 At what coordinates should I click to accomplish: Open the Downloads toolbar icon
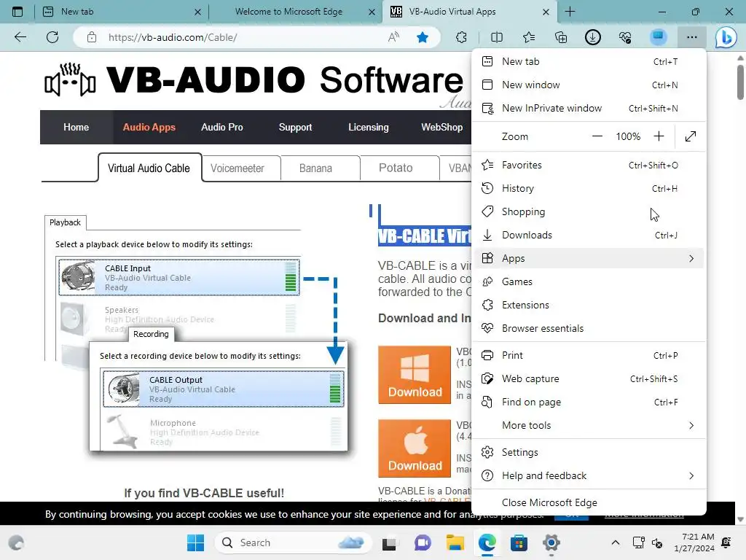point(593,37)
